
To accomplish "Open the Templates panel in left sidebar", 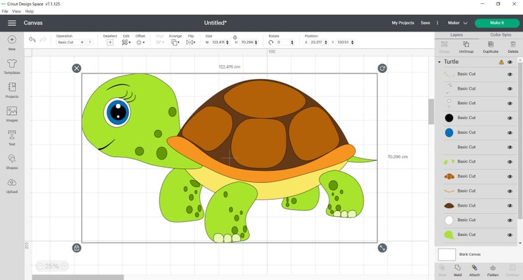I will [x=12, y=66].
